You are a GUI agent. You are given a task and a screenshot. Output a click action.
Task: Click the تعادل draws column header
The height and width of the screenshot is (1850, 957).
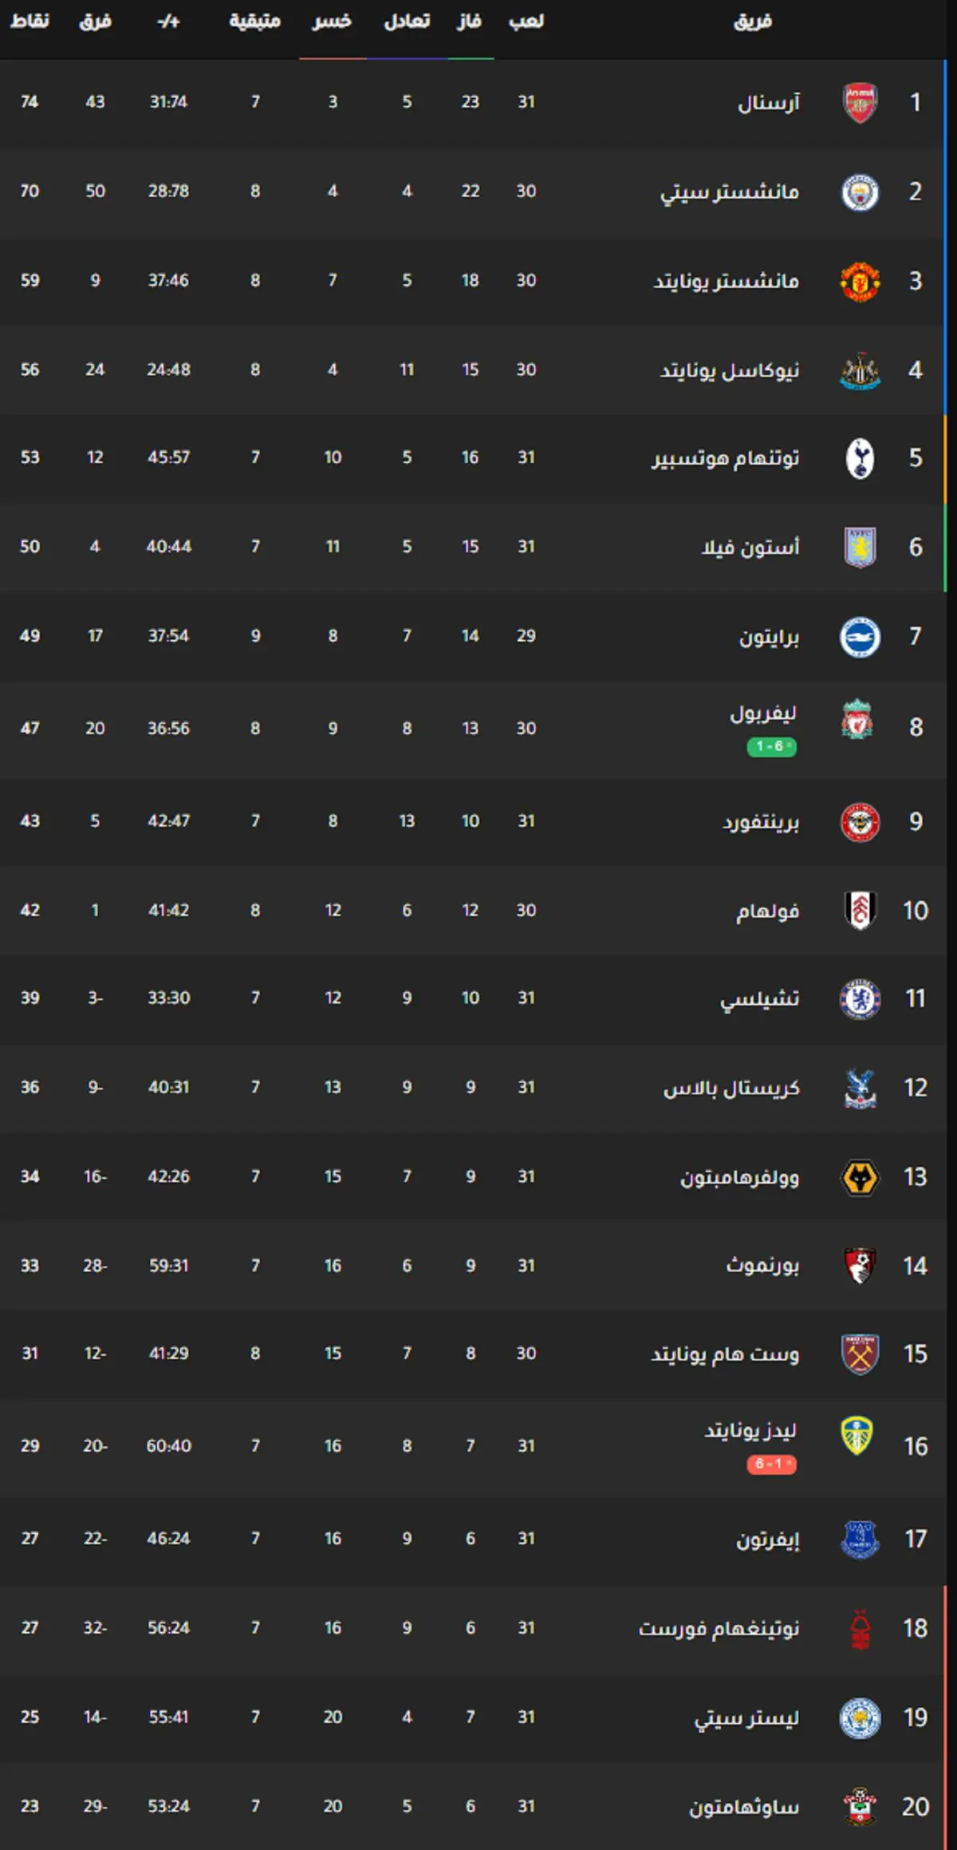click(407, 22)
